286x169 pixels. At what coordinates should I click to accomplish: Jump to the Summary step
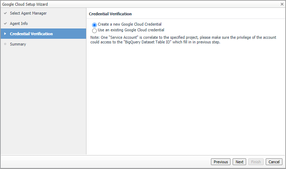click(x=18, y=44)
